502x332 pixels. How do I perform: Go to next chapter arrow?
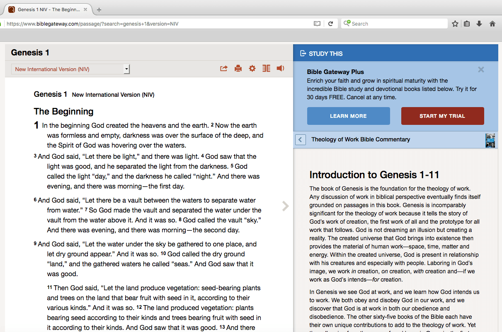[285, 206]
